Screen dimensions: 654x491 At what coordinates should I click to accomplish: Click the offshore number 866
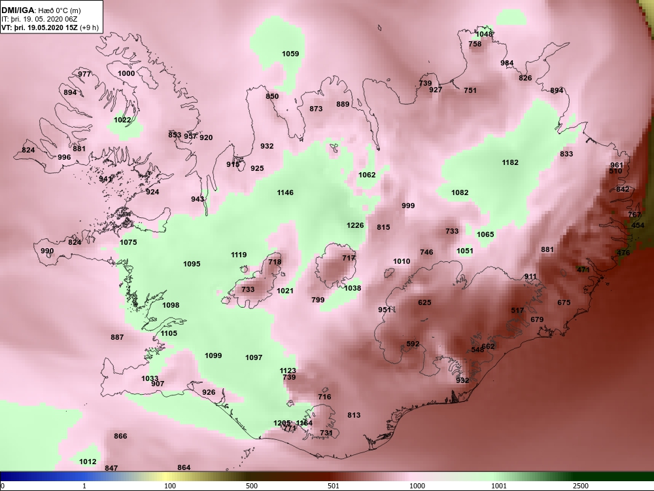pyautogui.click(x=120, y=436)
